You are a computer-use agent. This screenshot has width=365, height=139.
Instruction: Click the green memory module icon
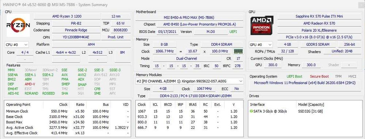point(238,51)
